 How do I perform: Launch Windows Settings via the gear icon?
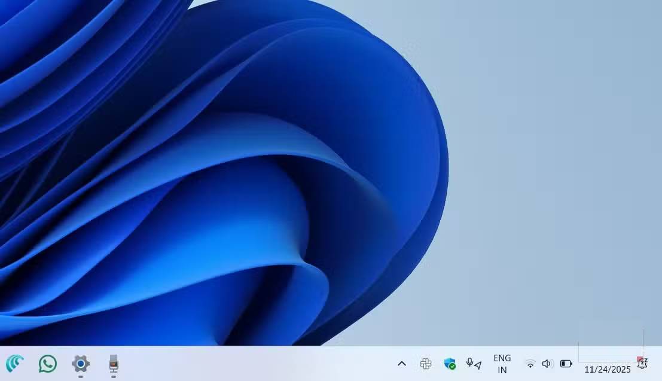coord(80,363)
